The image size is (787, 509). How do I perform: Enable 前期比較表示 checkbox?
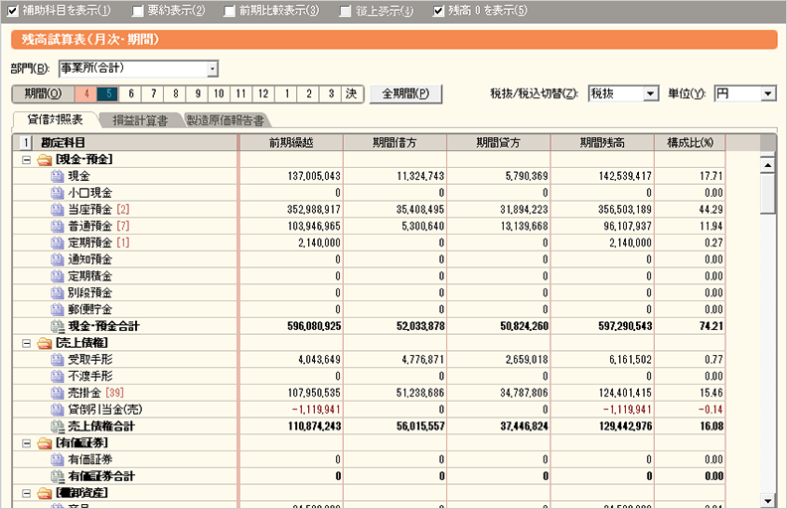point(230,11)
